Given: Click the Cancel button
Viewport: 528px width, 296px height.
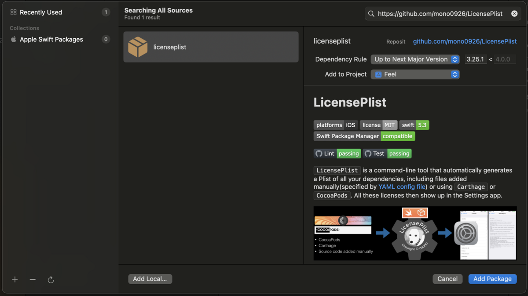Looking at the screenshot, I should pos(447,279).
